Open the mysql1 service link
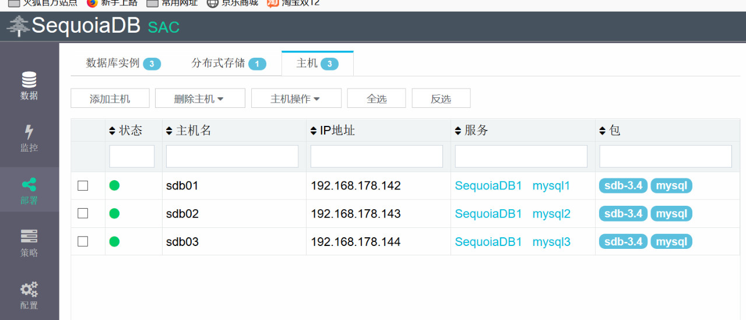The height and width of the screenshot is (320, 746). click(551, 186)
